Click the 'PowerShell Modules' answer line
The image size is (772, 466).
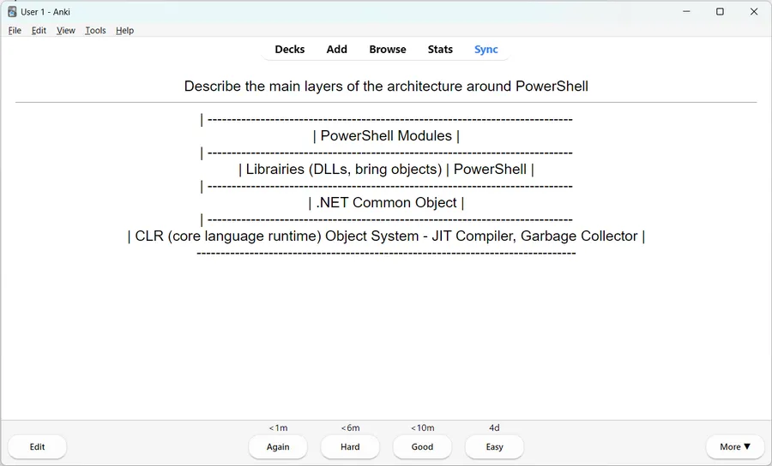386,135
